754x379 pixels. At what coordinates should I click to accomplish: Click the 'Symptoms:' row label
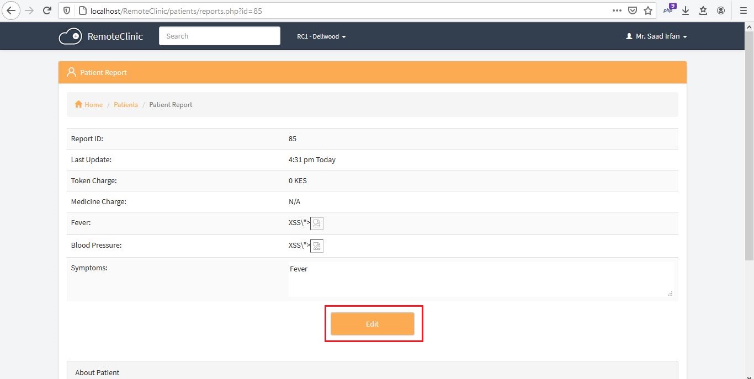pos(89,268)
